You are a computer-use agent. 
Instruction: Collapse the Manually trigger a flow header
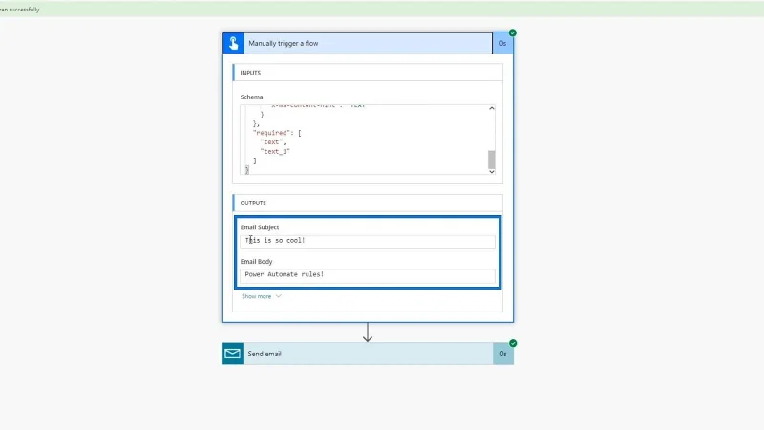368,43
